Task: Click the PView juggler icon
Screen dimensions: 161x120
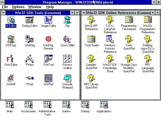Action: (x=30, y=59)
